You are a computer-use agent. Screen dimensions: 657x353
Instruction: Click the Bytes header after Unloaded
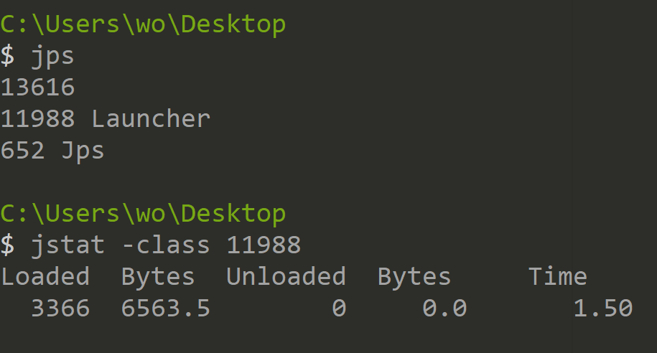tap(414, 277)
